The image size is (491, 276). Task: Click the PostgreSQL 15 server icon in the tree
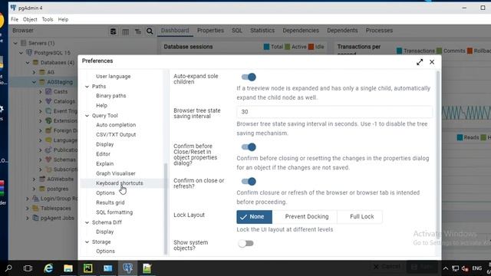click(29, 53)
